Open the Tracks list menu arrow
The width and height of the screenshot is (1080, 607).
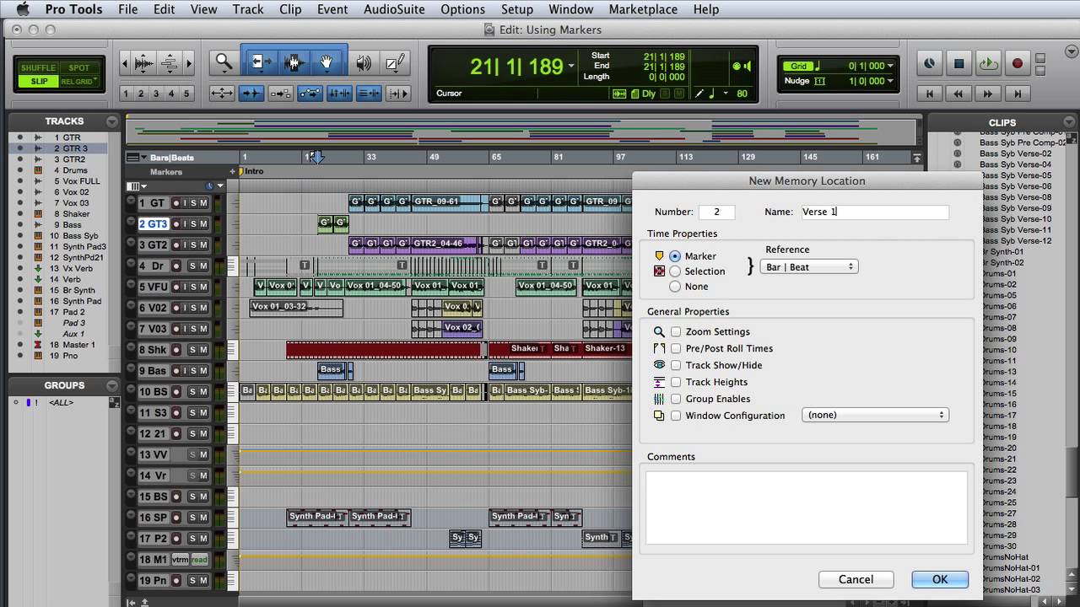[x=112, y=121]
